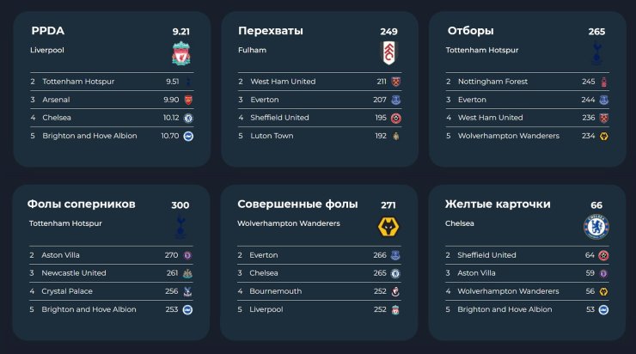Click the Bournemouth badge in the Совершенные фолы list

click(395, 291)
